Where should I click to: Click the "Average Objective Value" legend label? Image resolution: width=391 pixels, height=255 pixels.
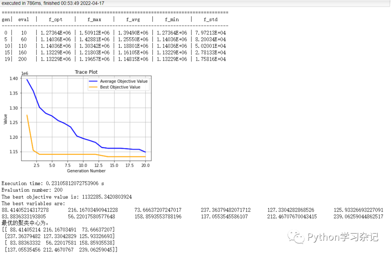(124, 81)
